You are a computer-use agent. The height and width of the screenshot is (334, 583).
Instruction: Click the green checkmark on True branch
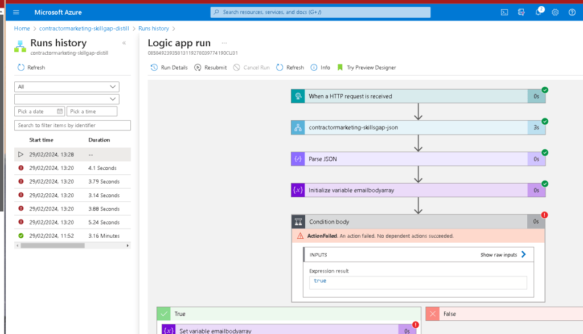pyautogui.click(x=163, y=314)
